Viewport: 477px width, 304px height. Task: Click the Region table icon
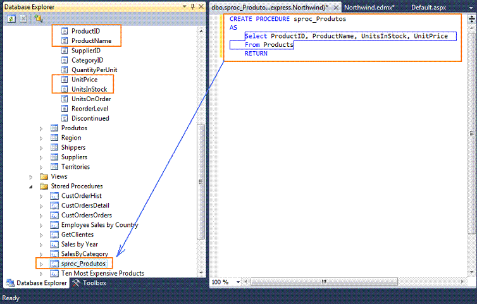click(x=54, y=138)
